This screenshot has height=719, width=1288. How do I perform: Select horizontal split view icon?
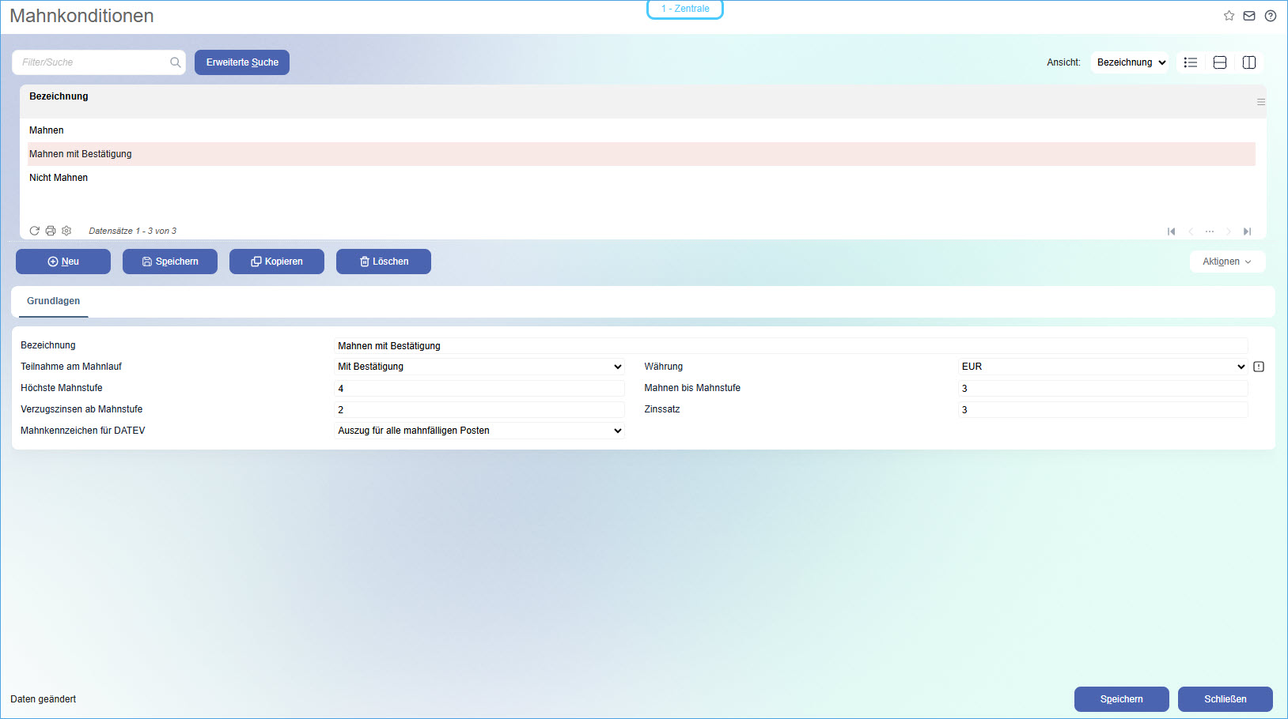[x=1220, y=62]
